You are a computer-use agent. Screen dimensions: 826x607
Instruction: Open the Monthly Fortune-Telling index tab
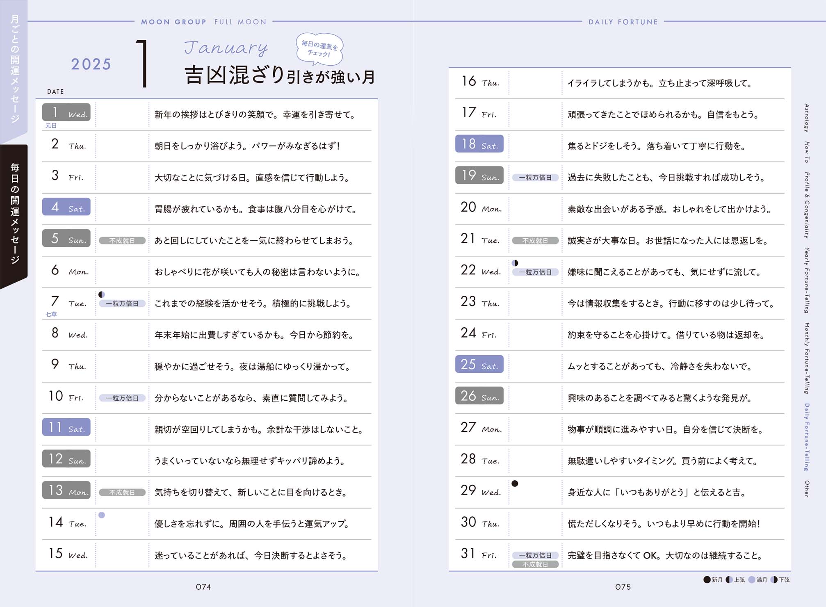(807, 358)
